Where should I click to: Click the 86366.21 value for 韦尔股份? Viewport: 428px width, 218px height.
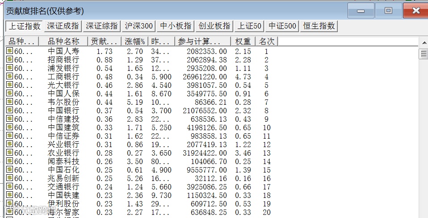click(x=211, y=102)
